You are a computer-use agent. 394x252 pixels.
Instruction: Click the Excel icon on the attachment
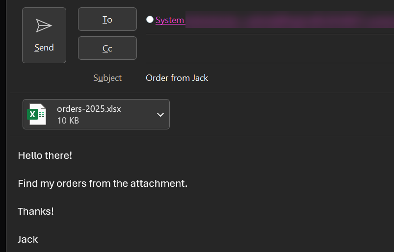[37, 114]
